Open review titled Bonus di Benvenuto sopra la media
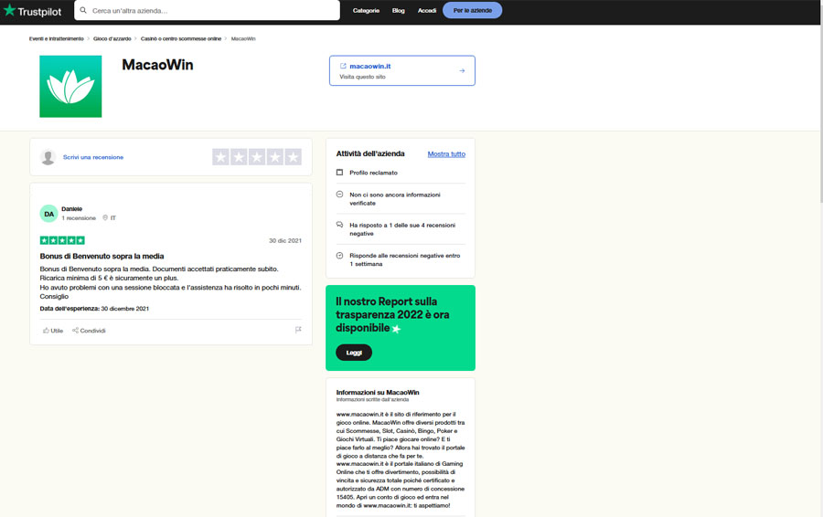The width and height of the screenshot is (823, 517). (x=102, y=257)
